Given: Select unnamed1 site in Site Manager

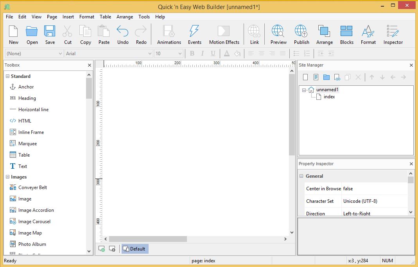Looking at the screenshot, I should (x=327, y=89).
